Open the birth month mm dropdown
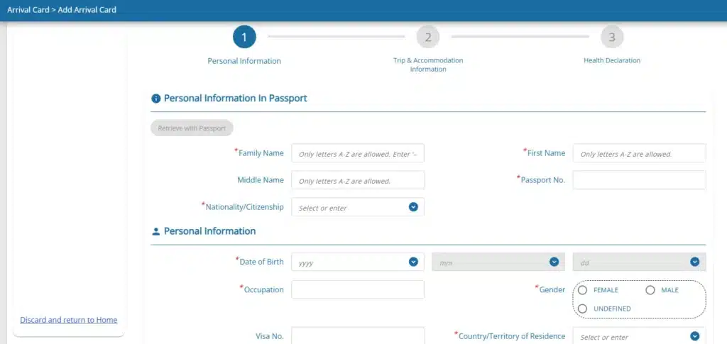727x344 pixels. click(x=554, y=262)
